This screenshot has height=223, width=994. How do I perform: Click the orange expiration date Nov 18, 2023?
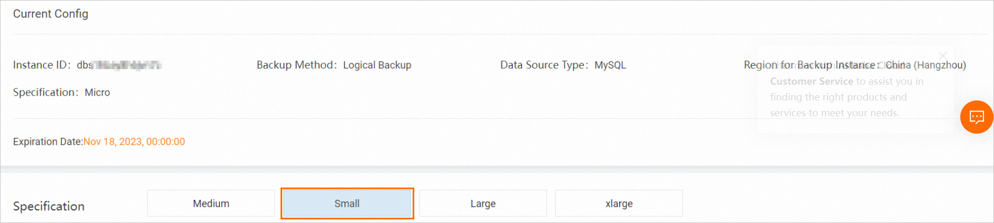pos(134,142)
